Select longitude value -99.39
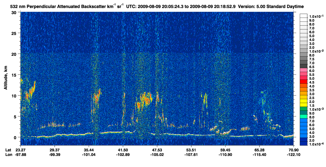 pos(55,154)
